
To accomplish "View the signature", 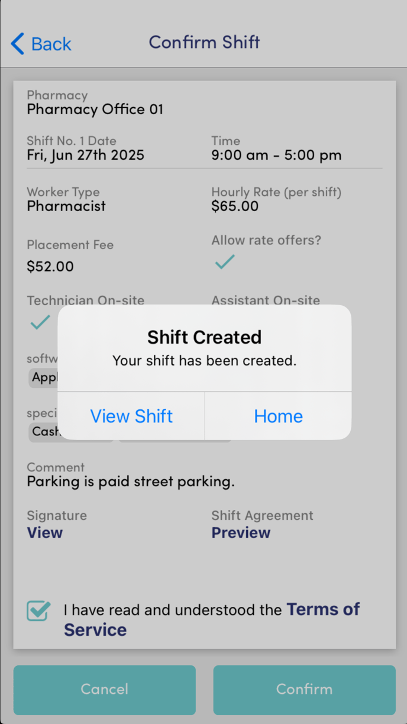I will (x=45, y=532).
